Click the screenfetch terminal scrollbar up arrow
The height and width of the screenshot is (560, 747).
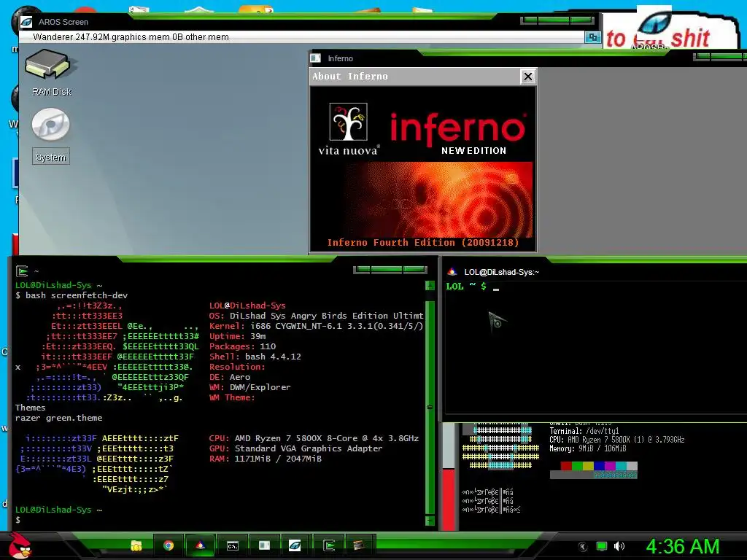point(430,285)
